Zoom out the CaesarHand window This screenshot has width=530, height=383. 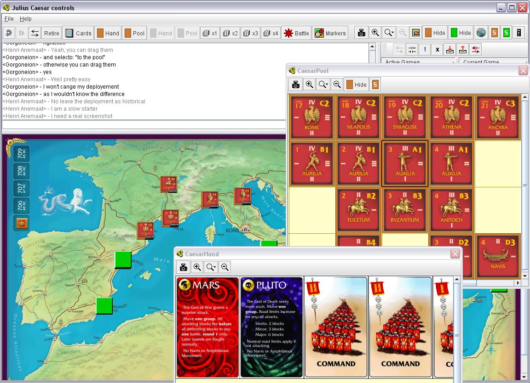(x=225, y=267)
